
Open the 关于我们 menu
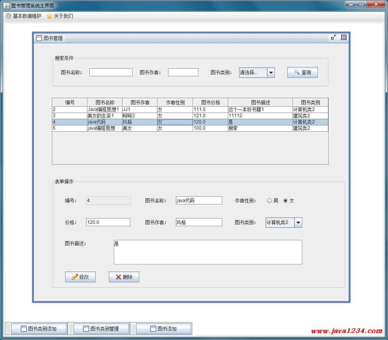(60, 16)
